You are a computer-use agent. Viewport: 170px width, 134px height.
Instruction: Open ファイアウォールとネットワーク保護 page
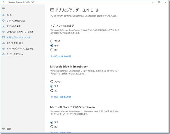pyautogui.click(x=20, y=32)
